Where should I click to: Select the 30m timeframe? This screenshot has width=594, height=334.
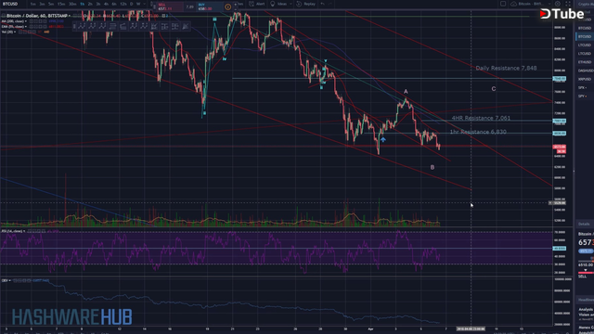[72, 4]
